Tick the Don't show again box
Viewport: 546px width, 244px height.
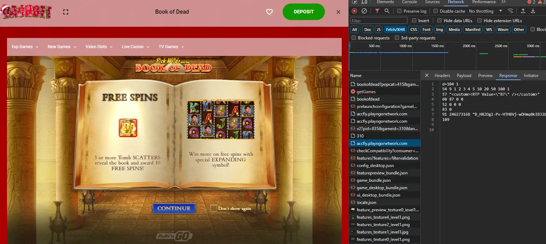point(213,208)
